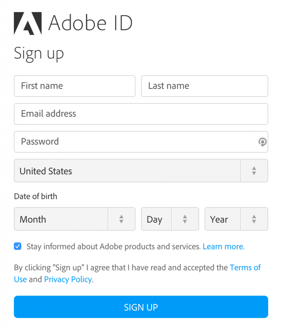The height and width of the screenshot is (331, 283).
Task: Click the up-down arrows beside Month
Action: (121, 219)
